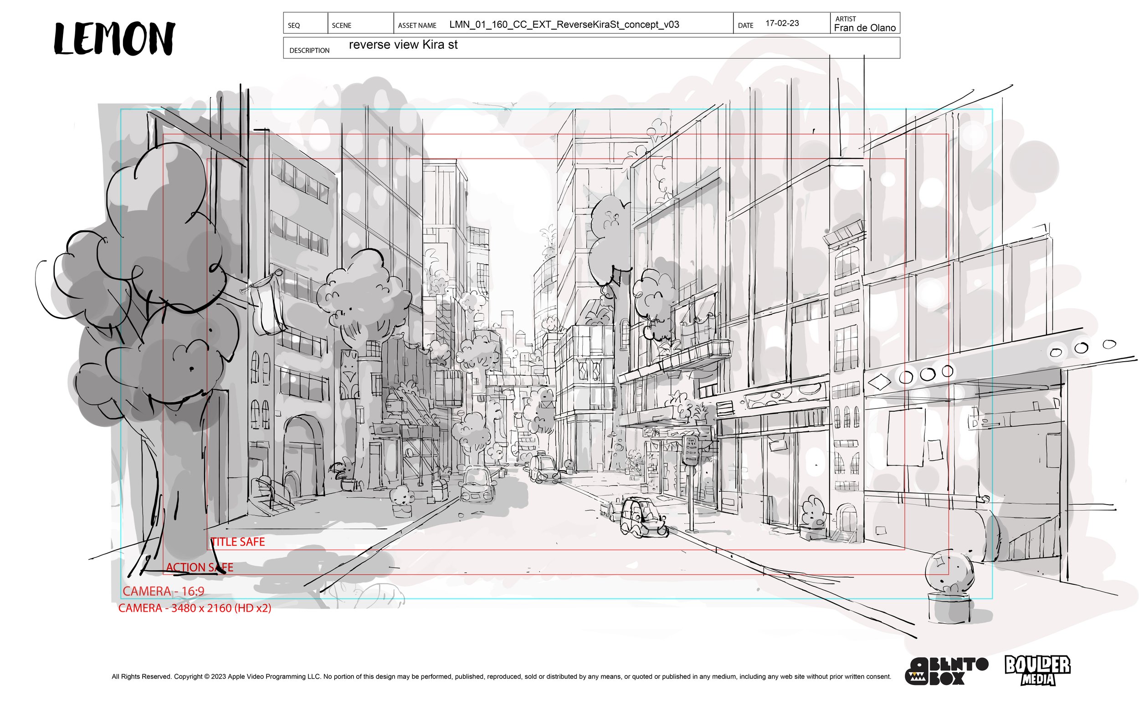Screen dimensions: 1139x701
Task: Select description text "reverse view Kira st"
Action: point(403,45)
